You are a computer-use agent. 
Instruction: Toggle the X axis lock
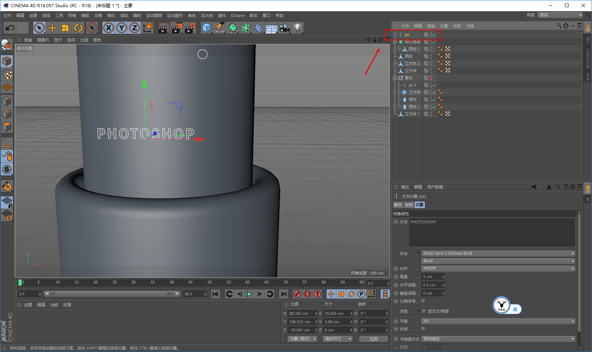(109, 28)
